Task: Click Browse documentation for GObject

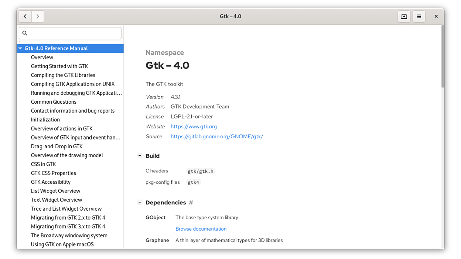Action: point(201,229)
